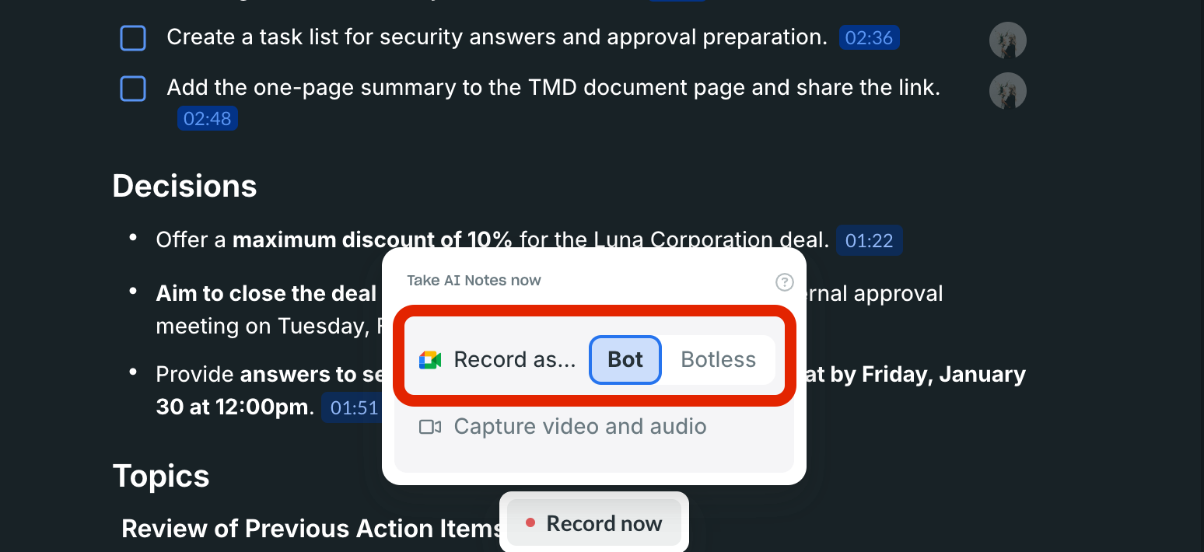Select the Review of Previous Action Items topic
This screenshot has width=1204, height=552.
coord(311,529)
